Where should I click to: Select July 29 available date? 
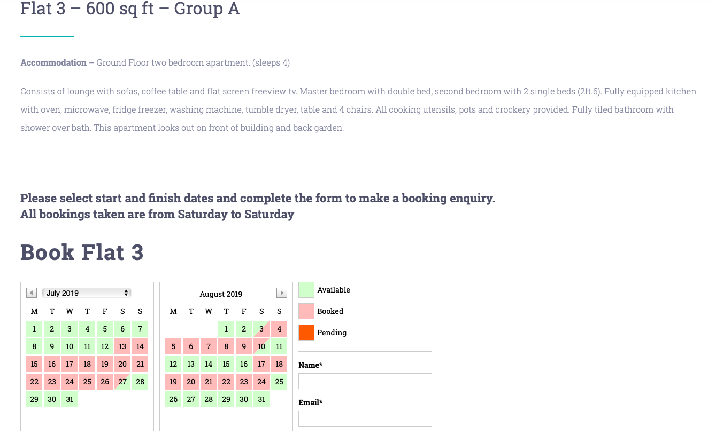[34, 399]
